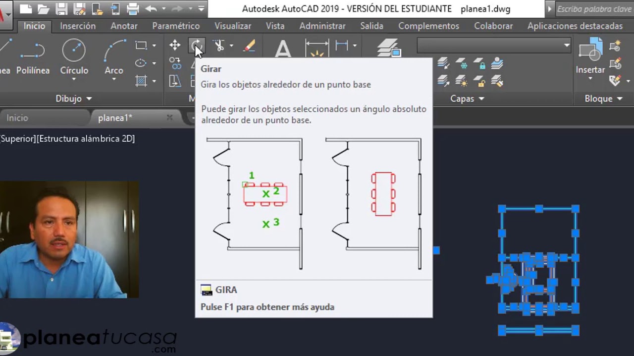Save the drawing with the diskette icon
The image size is (634, 356).
coord(61,8)
